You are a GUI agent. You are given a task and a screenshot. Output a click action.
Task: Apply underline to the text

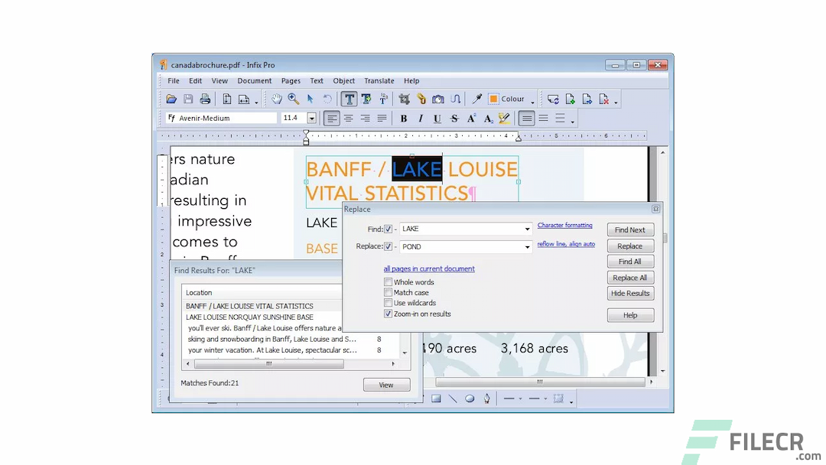point(436,118)
